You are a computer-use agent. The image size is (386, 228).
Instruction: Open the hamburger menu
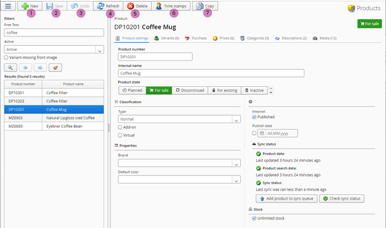(x=8, y=6)
